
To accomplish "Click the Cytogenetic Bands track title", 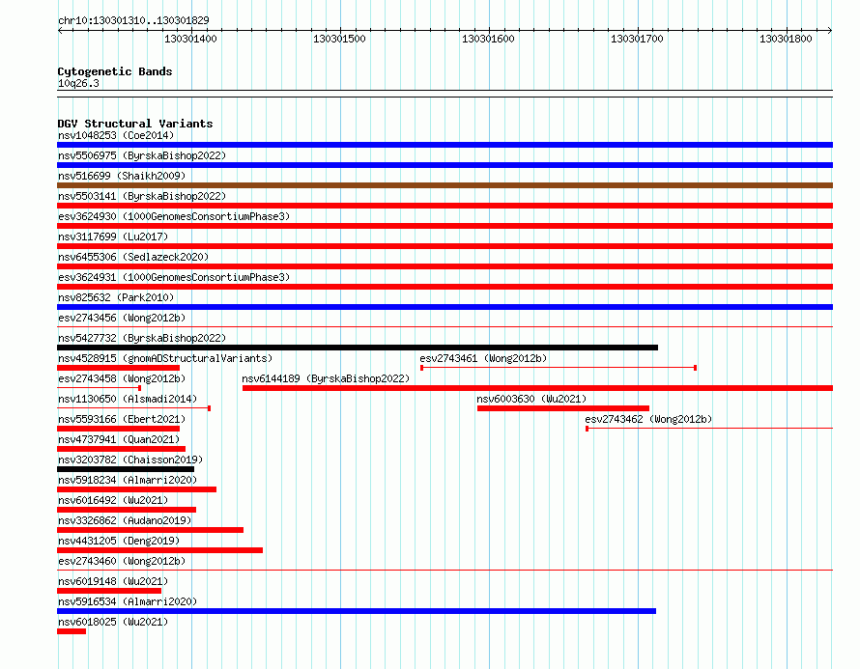I will pyautogui.click(x=115, y=71).
